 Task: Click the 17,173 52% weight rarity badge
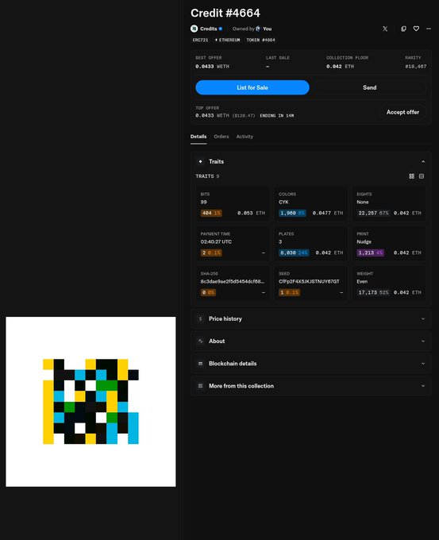(373, 292)
